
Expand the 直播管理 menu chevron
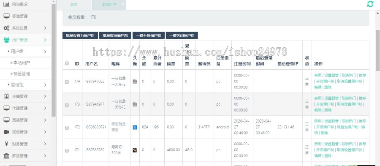pyautogui.click(x=45, y=120)
